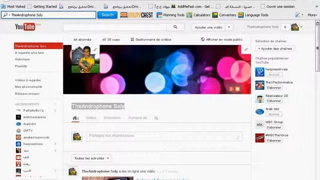Toggle Abonné button for hespresslivee
The image size is (320, 180).
pos(274,74)
